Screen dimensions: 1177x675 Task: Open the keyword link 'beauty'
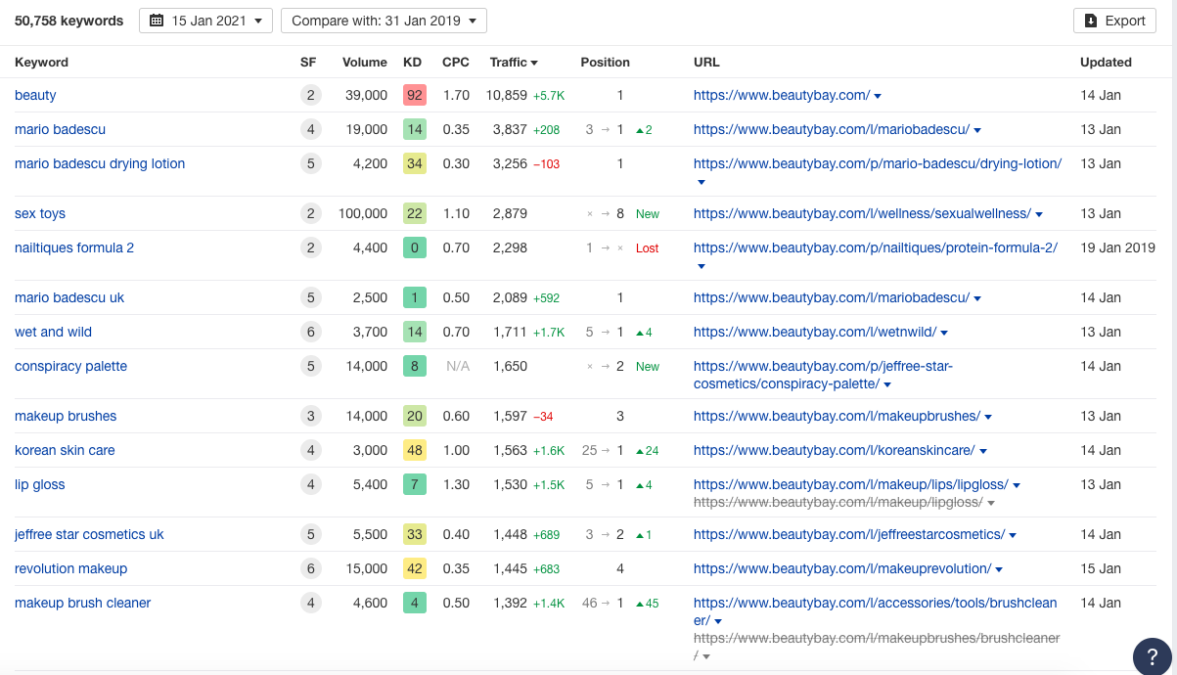pos(35,95)
